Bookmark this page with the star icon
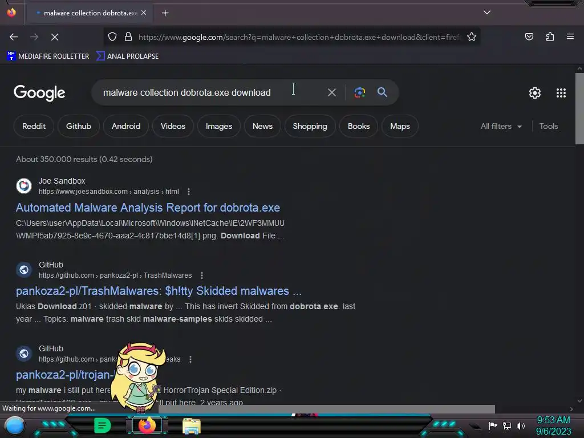 coord(472,37)
